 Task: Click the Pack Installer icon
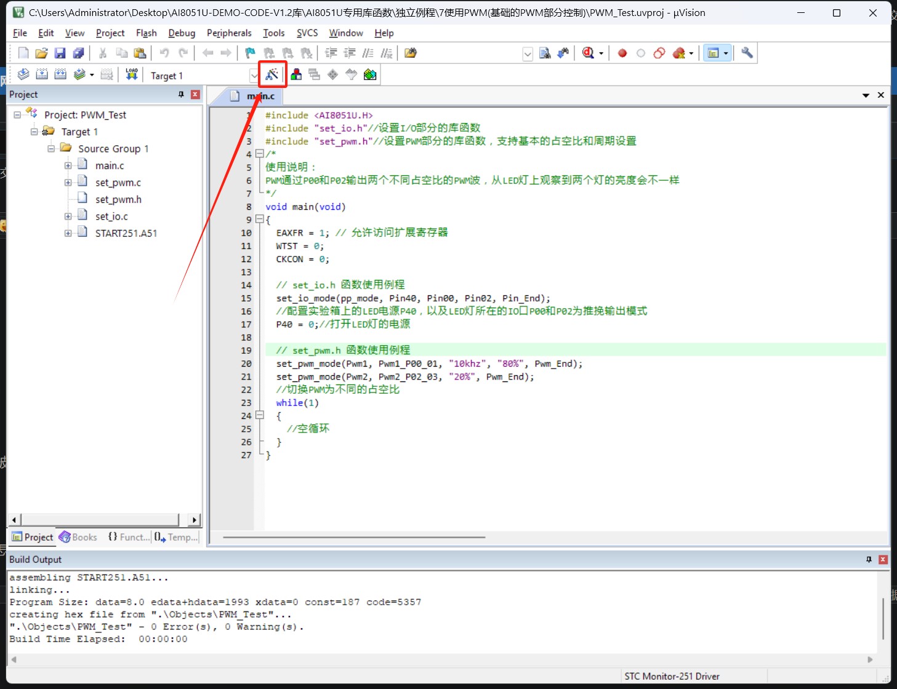click(370, 75)
